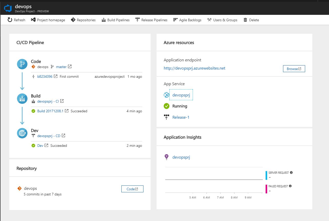Click the Build stage factory icon
Image resolution: width=329 pixels, height=221 pixels.
22,98
